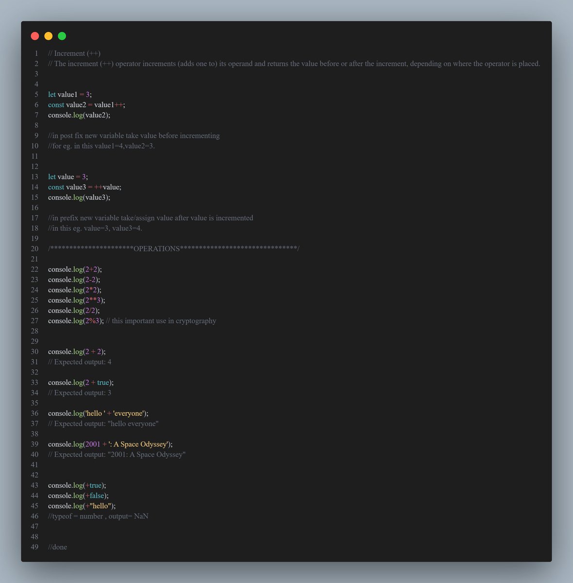Click comment '//typeof = number , output= NaN'
The width and height of the screenshot is (573, 583).
click(99, 516)
